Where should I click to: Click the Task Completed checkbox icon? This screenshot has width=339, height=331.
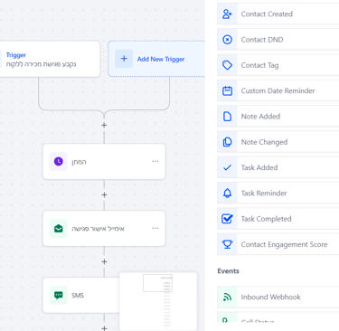(x=227, y=219)
